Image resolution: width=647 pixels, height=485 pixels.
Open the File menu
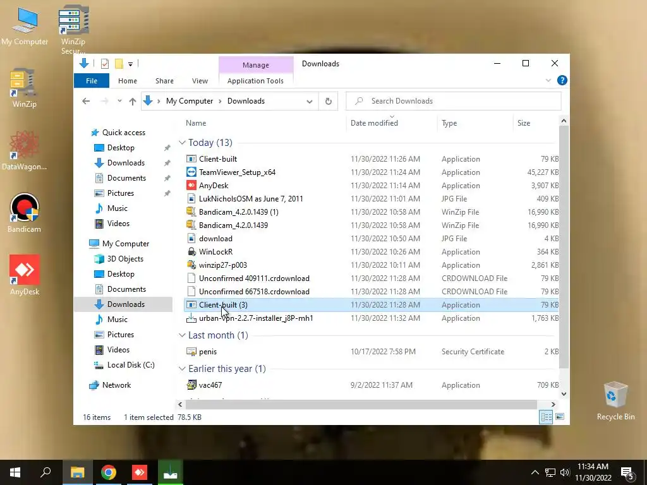pos(92,81)
